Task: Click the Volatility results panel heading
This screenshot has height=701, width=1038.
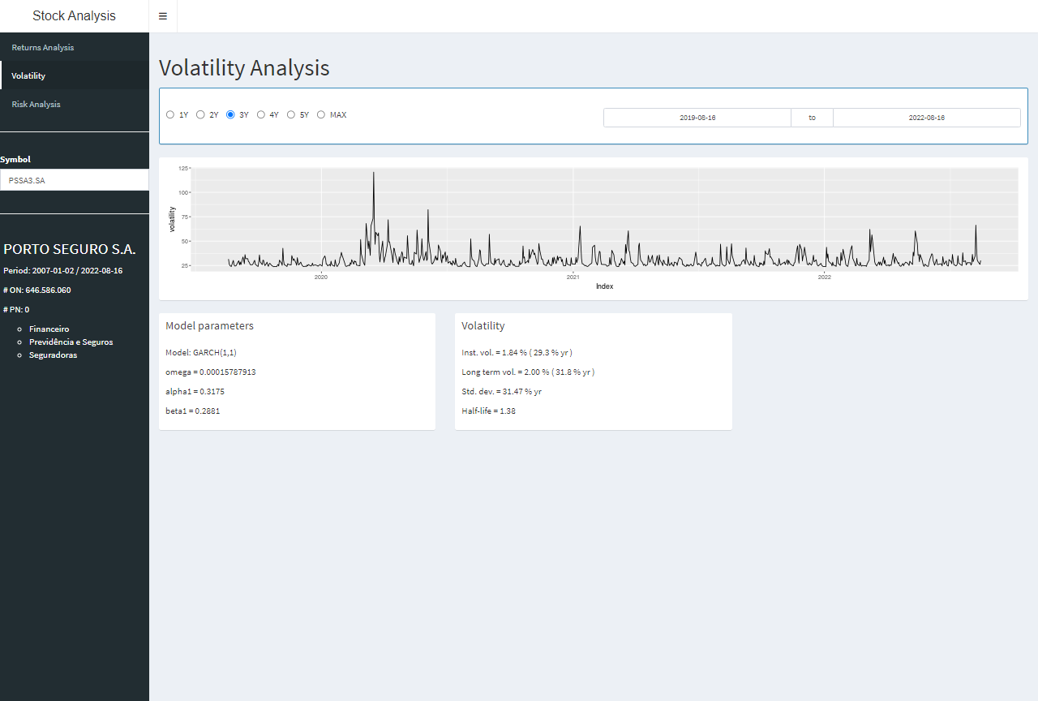Action: point(483,325)
